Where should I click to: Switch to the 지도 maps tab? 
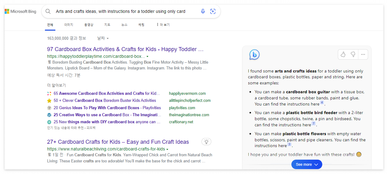[x=107, y=25]
